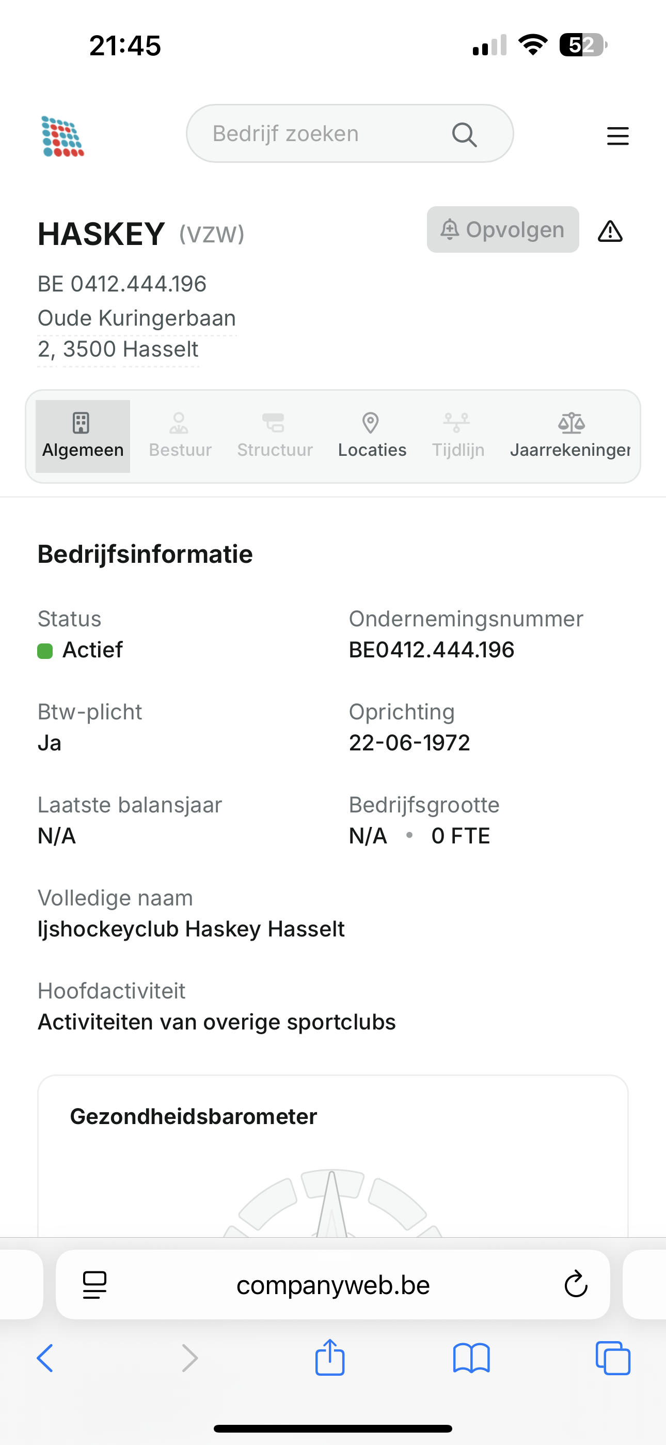Screen dimensions: 666x1445
Task: Tap the warning triangle icon
Action: tap(610, 231)
